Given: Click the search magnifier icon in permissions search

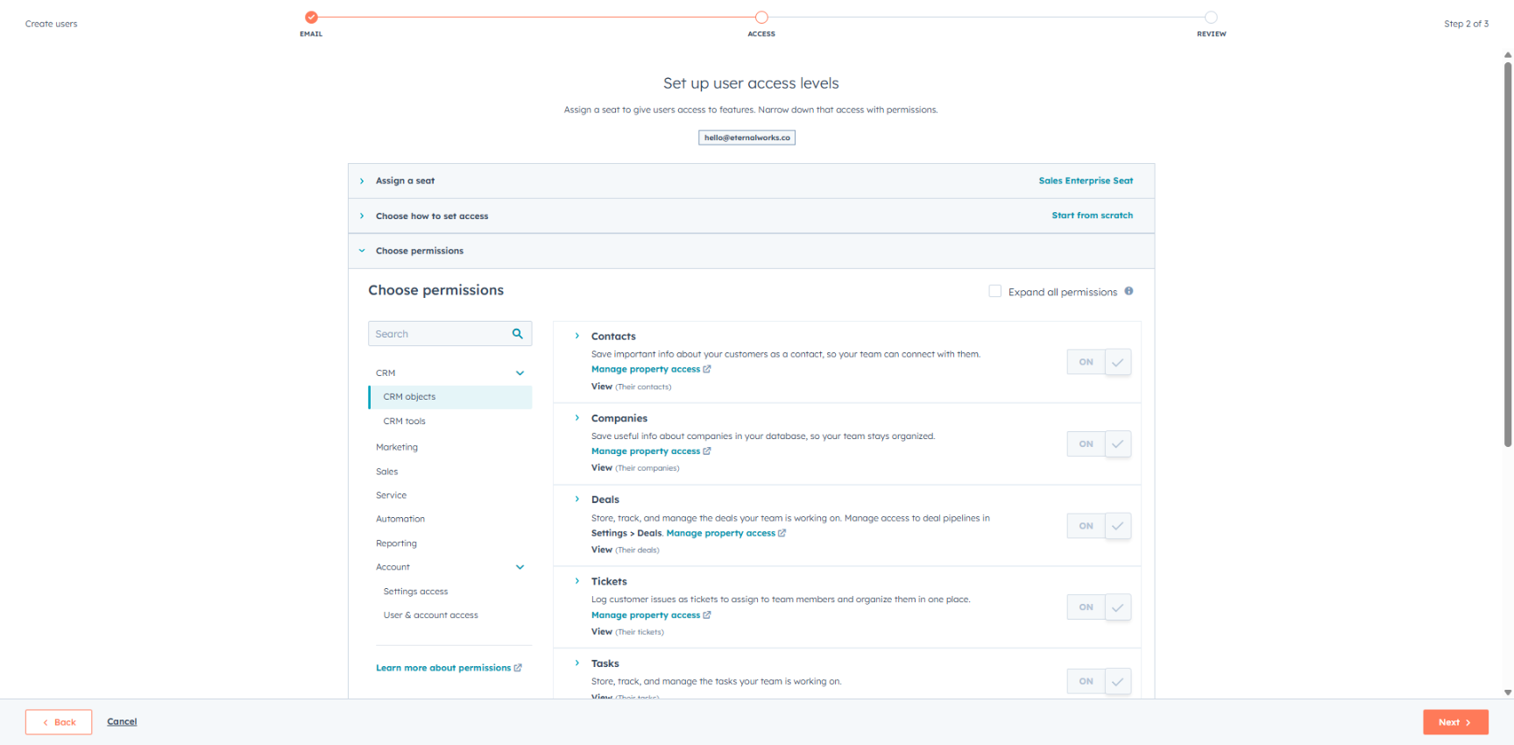Looking at the screenshot, I should pos(517,334).
